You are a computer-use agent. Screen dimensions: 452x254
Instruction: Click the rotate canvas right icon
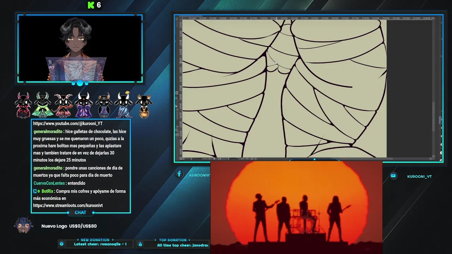point(247,159)
